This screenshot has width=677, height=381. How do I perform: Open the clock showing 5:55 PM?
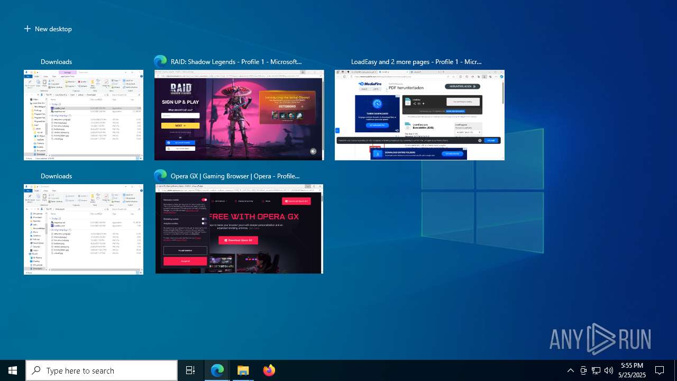632,370
